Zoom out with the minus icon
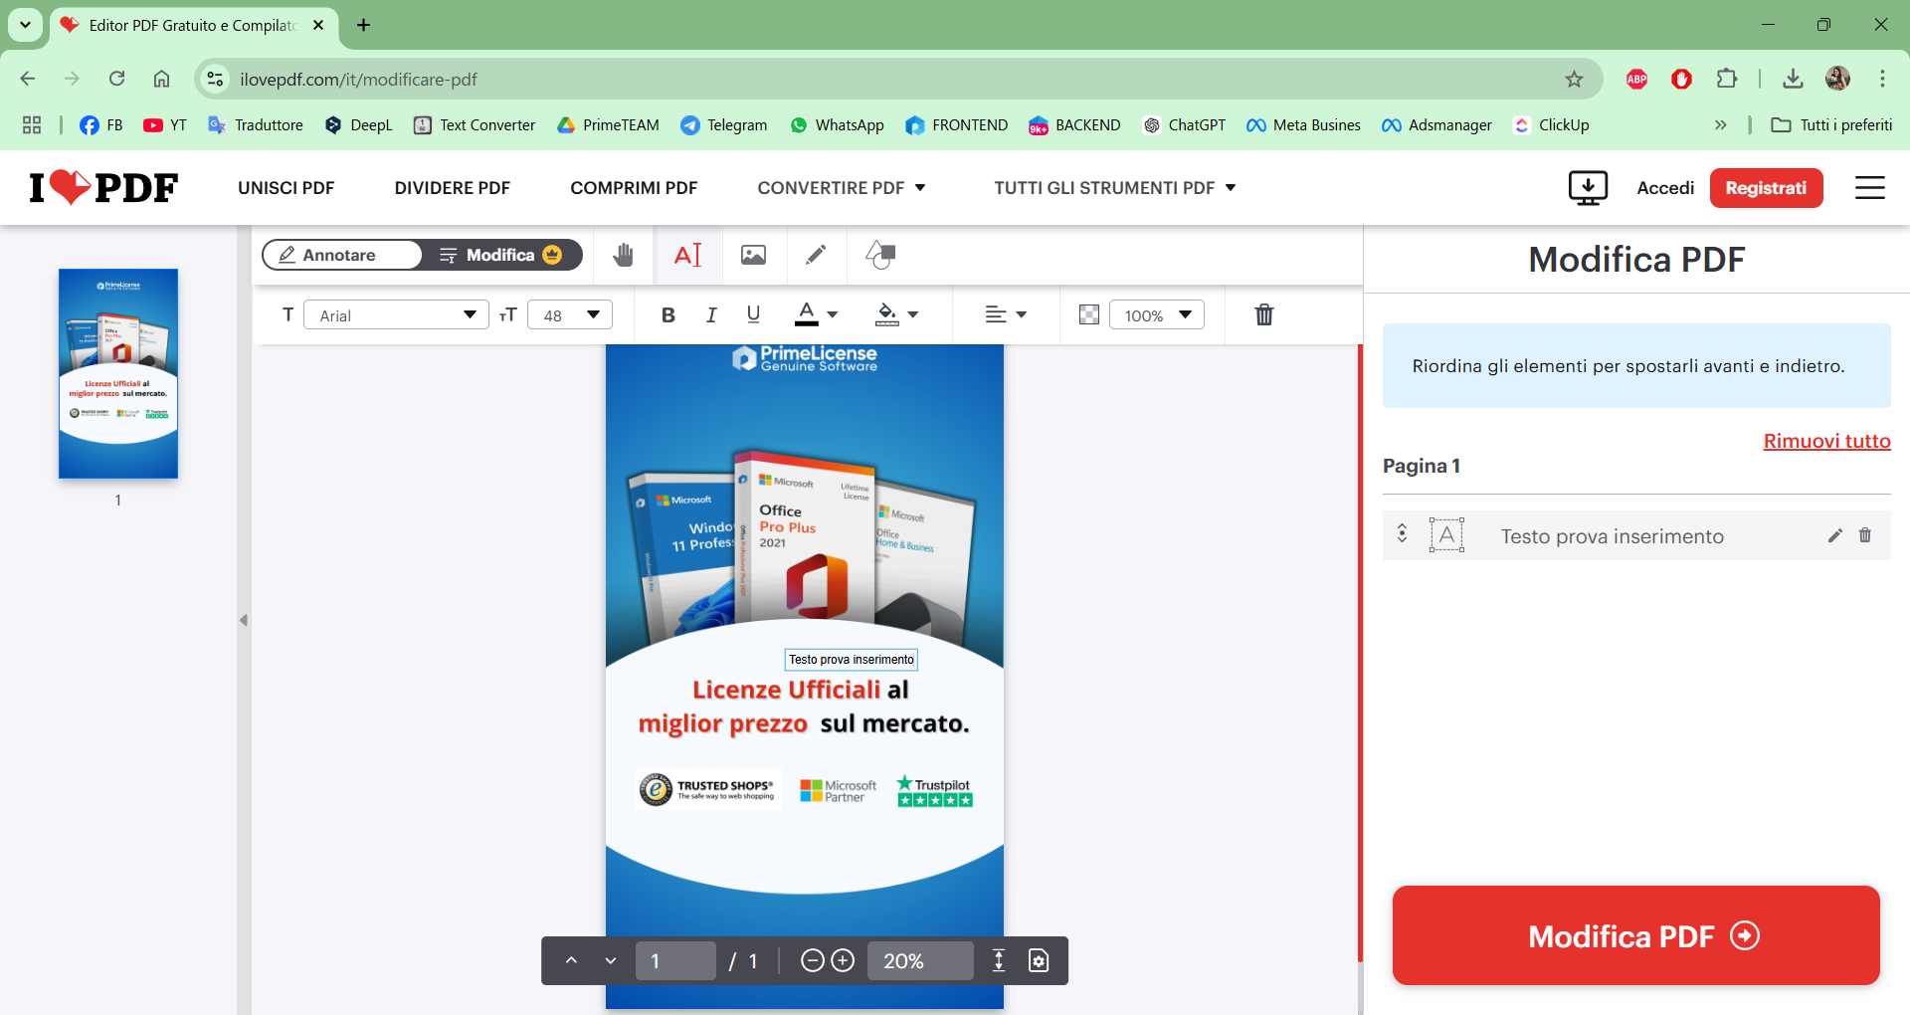The image size is (1910, 1015). tap(813, 960)
